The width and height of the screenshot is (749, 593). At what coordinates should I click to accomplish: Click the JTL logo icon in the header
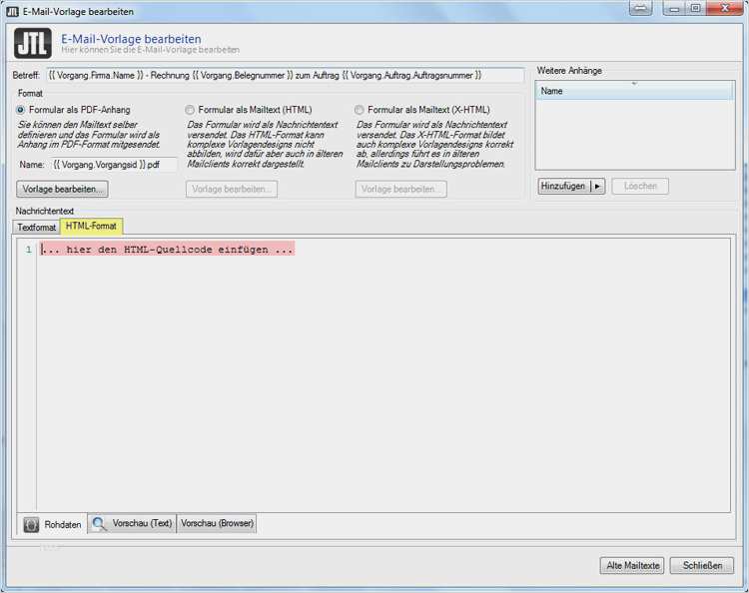point(33,45)
